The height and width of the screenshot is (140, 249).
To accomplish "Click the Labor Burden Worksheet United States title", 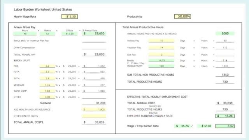I will [x=43, y=9].
